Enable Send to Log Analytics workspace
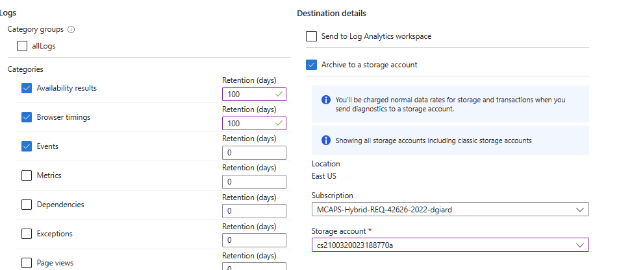 coord(312,36)
